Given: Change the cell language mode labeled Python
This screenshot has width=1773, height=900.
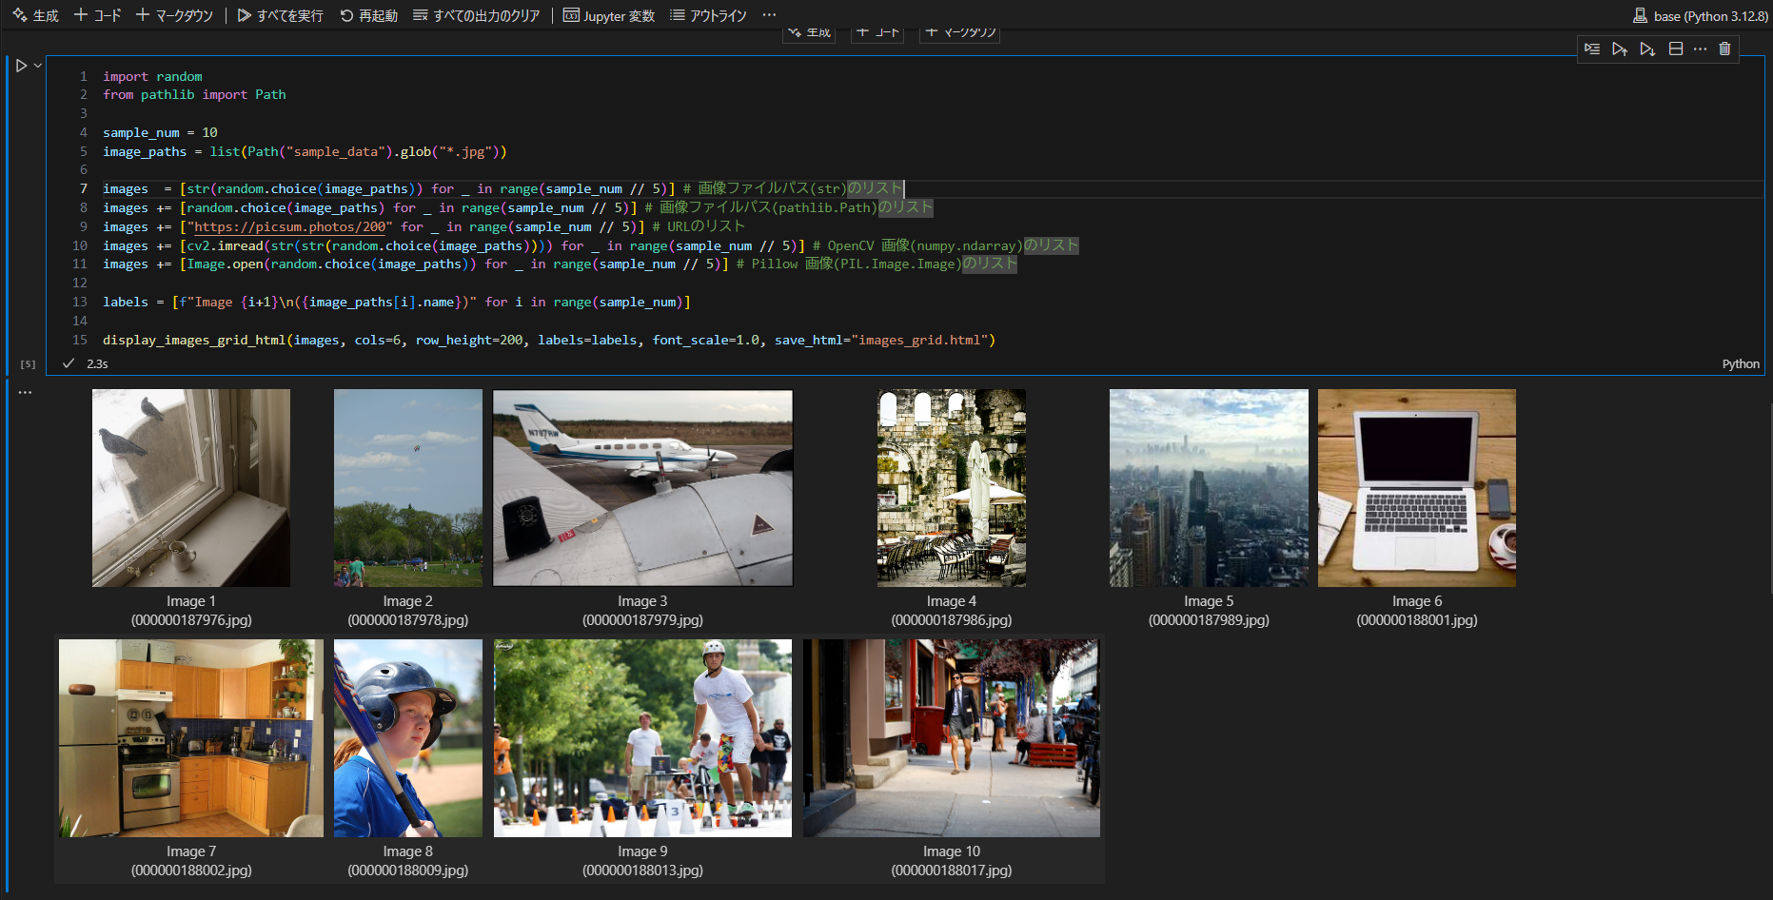Looking at the screenshot, I should (x=1741, y=363).
